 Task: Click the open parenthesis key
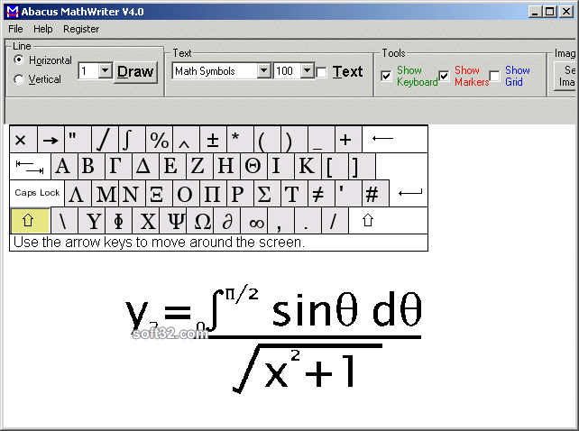[267, 139]
